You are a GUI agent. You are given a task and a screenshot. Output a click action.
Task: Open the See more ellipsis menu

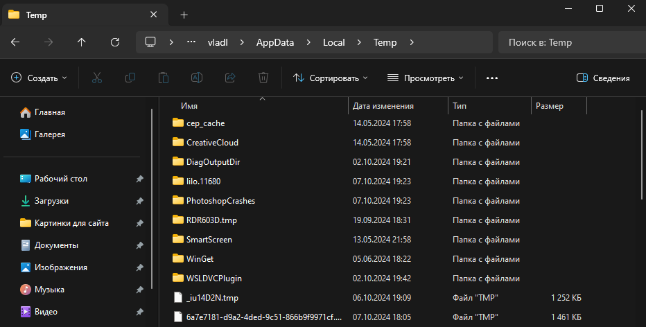[x=492, y=78]
